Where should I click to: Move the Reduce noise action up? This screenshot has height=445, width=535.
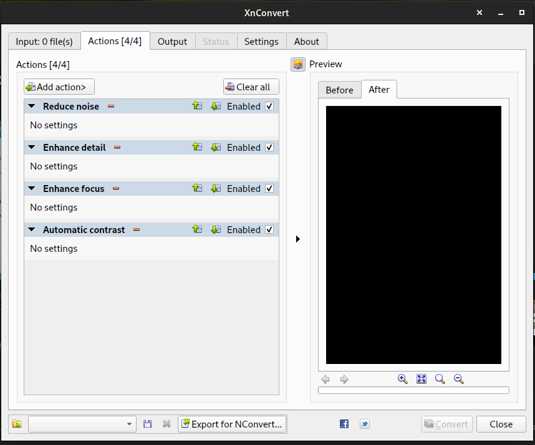point(197,106)
